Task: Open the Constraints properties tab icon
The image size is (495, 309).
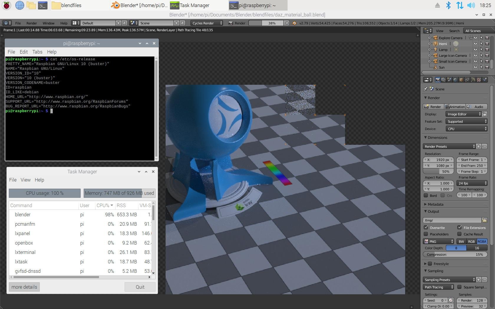Action: point(467,80)
